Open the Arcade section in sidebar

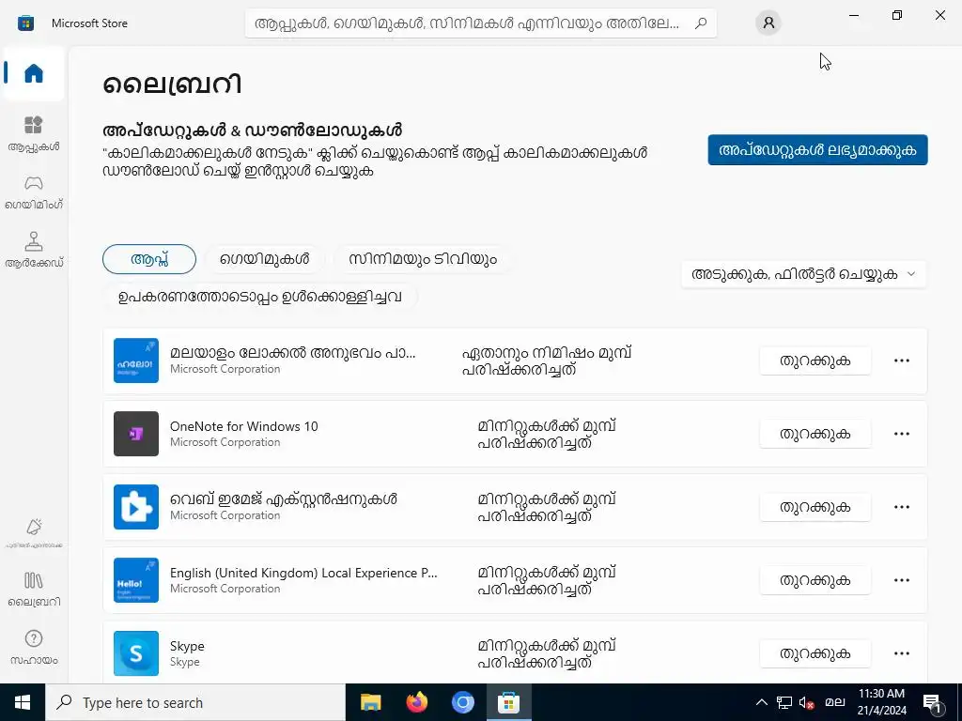tap(34, 250)
